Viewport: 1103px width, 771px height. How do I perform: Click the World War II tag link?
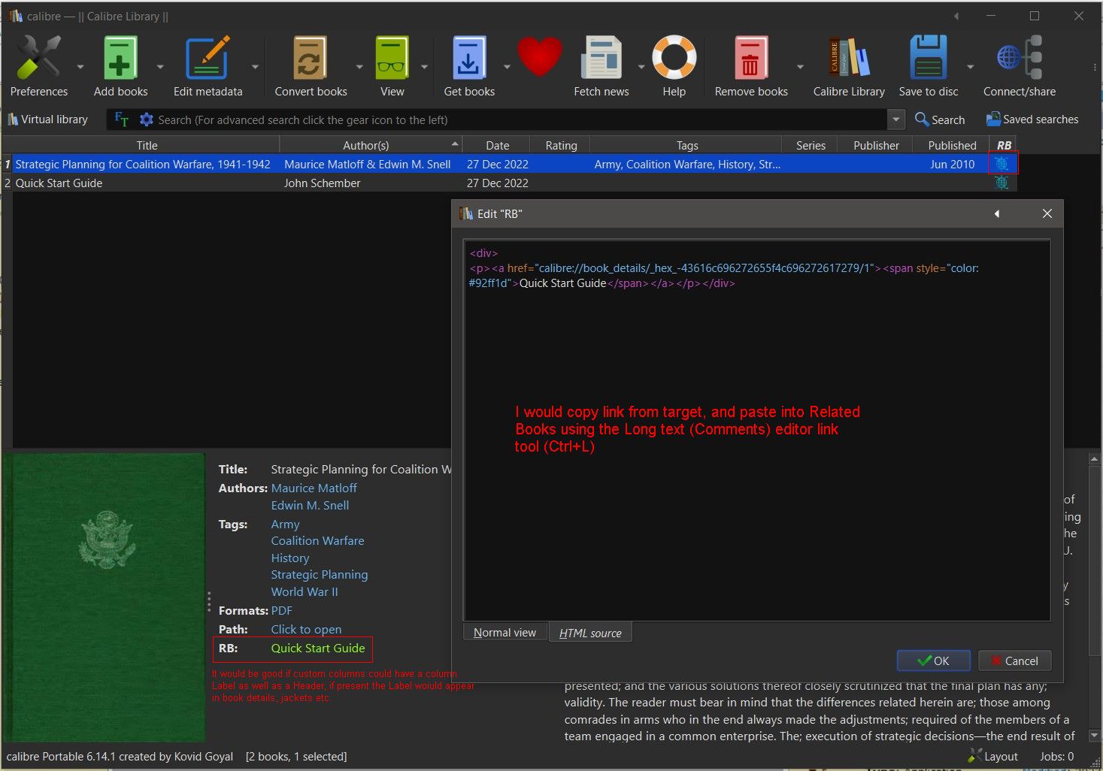(x=305, y=591)
